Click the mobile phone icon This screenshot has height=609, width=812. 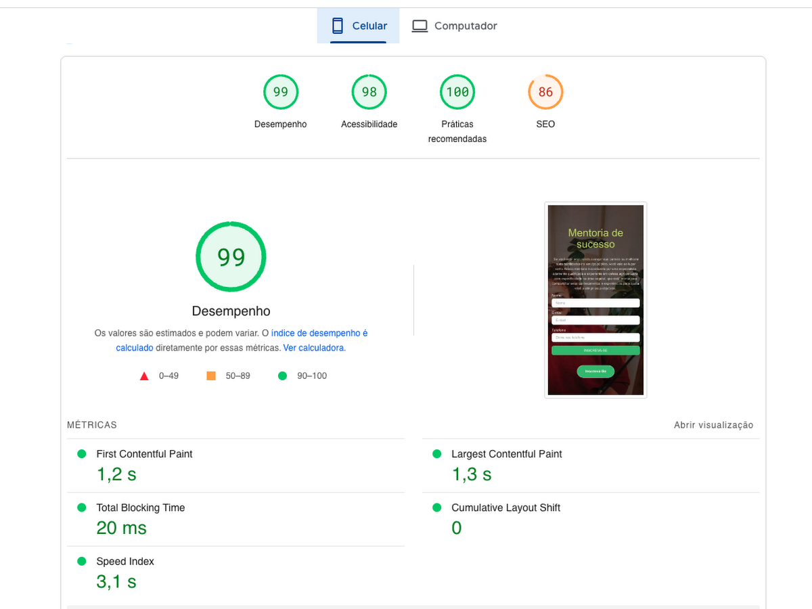tap(337, 26)
